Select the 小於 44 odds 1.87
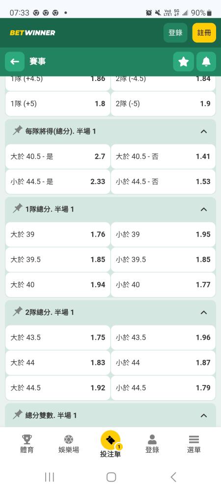This screenshot has width=221, height=491. 163,363
